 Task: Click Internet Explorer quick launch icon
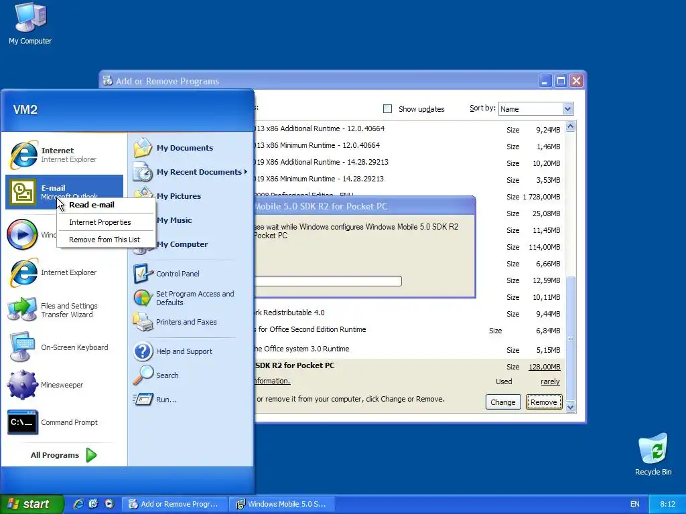point(78,504)
